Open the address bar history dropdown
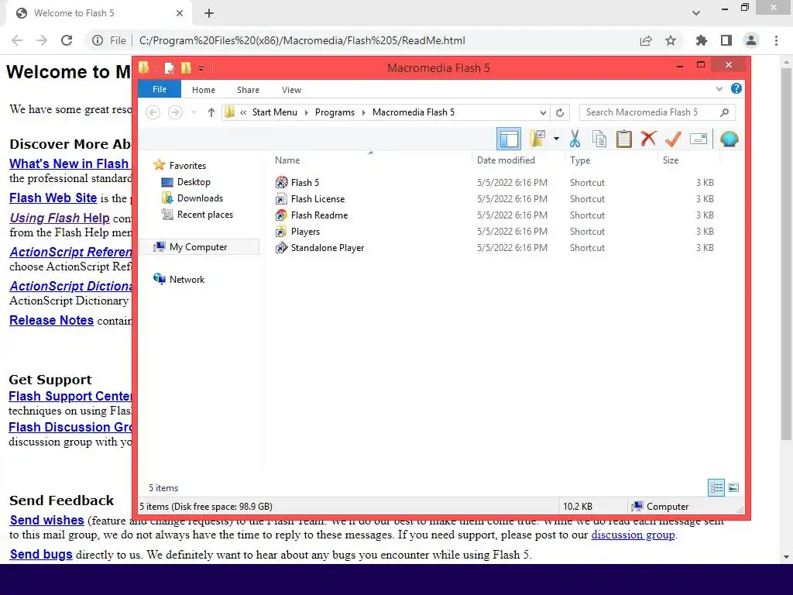 (543, 112)
